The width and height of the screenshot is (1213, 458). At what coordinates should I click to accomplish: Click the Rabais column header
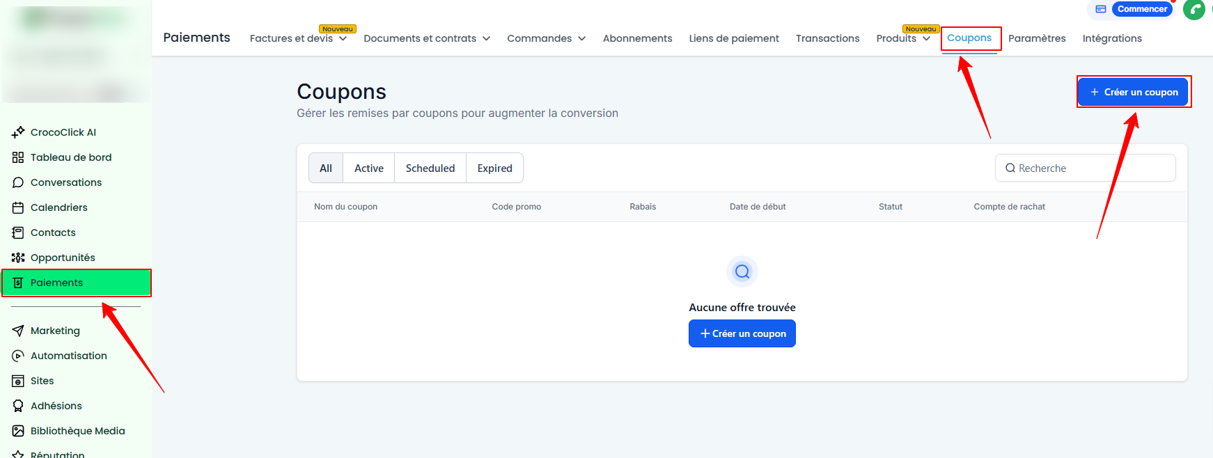point(643,207)
